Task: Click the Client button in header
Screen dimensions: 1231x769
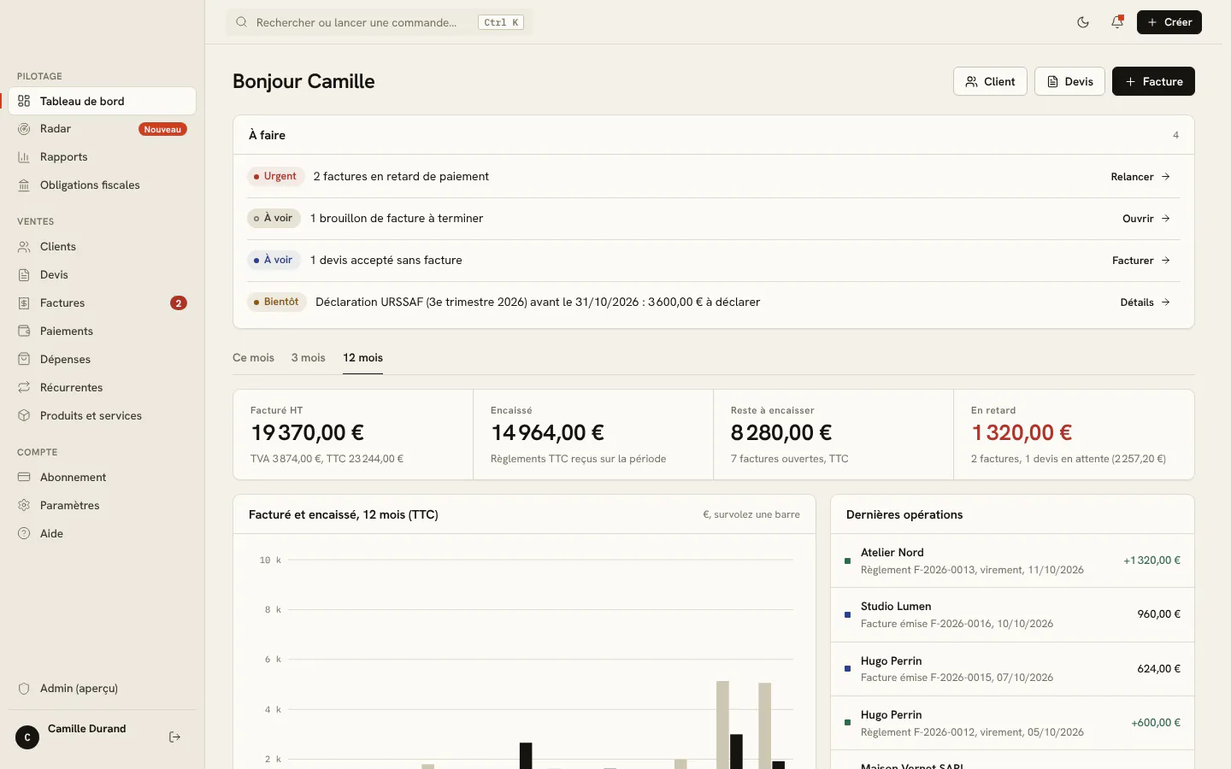Action: (990, 81)
